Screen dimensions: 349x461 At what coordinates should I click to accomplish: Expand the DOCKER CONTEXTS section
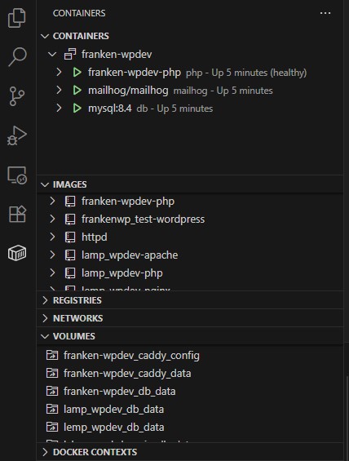coord(45,452)
